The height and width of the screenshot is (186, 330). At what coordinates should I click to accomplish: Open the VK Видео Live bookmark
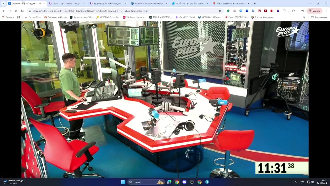134,17
